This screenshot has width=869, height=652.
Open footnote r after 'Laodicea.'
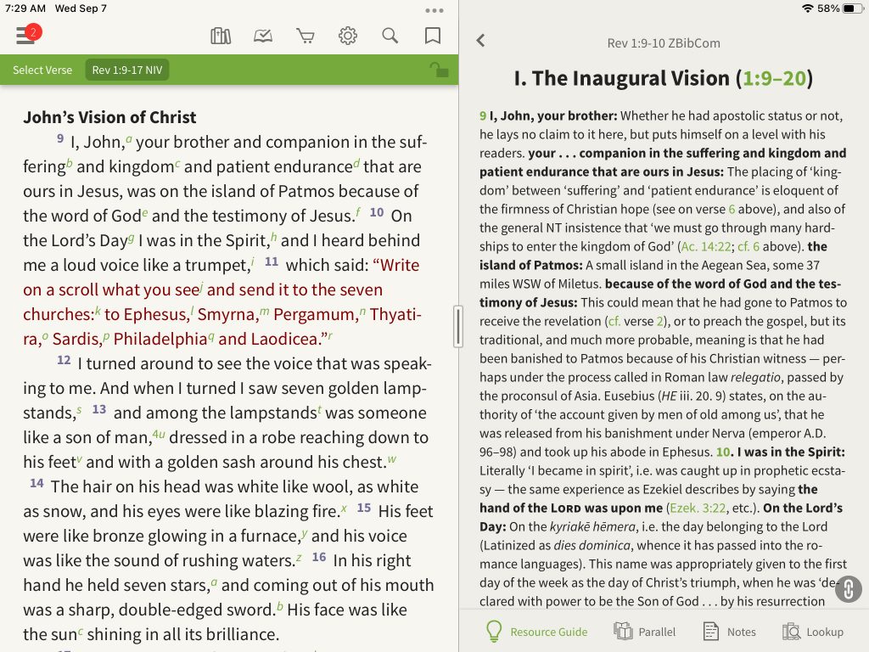tap(330, 335)
